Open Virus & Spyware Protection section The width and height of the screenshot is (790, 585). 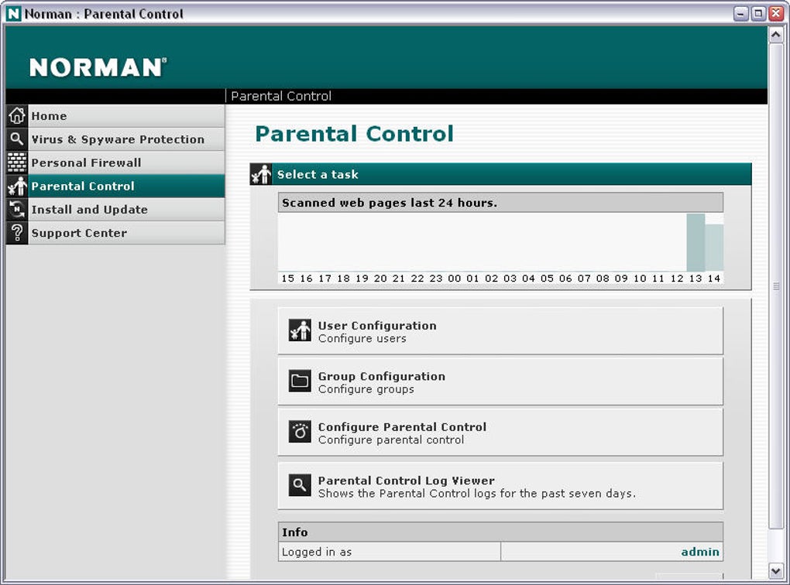(115, 139)
